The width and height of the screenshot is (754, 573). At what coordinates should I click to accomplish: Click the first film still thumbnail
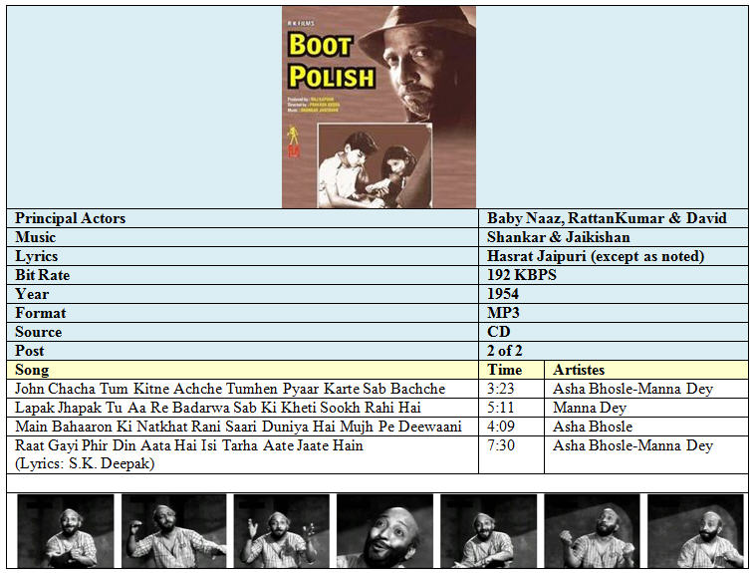(x=66, y=531)
